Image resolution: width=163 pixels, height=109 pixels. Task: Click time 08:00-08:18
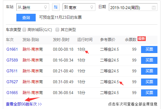[x=63, y=49]
